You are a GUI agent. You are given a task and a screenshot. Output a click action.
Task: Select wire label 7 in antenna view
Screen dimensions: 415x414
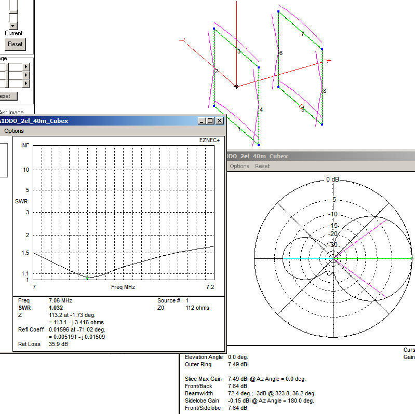(x=303, y=34)
